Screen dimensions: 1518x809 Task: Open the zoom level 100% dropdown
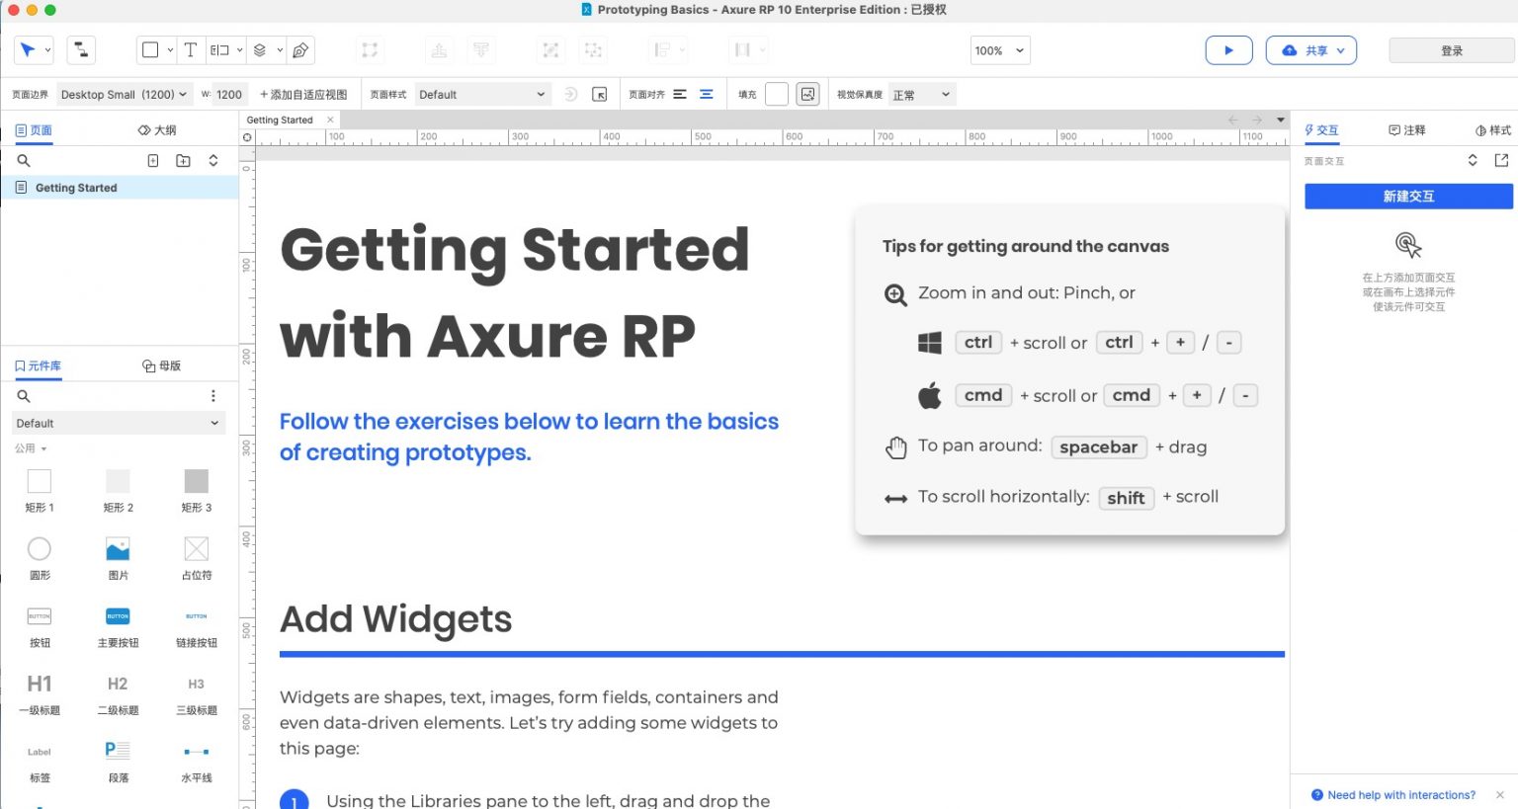tap(999, 49)
